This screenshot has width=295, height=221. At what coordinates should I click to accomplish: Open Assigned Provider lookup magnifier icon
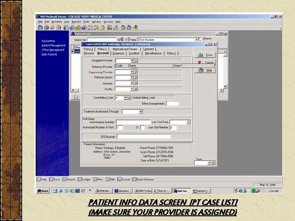[136, 61]
